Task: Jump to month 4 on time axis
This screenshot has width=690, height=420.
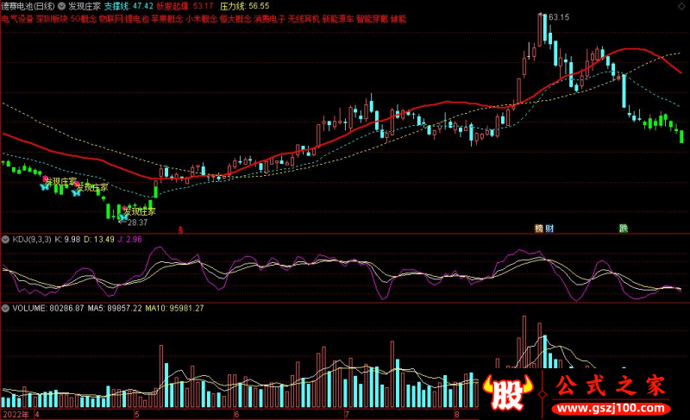Action: click(x=37, y=415)
